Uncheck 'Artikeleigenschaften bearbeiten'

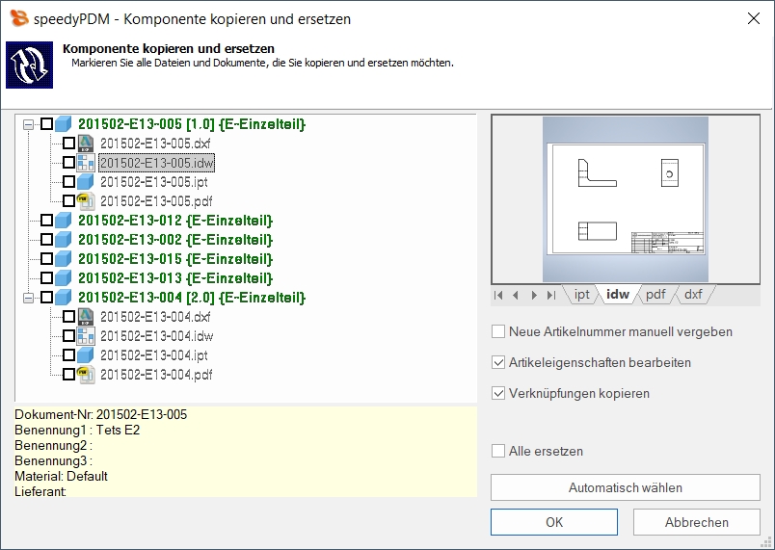coord(498,363)
